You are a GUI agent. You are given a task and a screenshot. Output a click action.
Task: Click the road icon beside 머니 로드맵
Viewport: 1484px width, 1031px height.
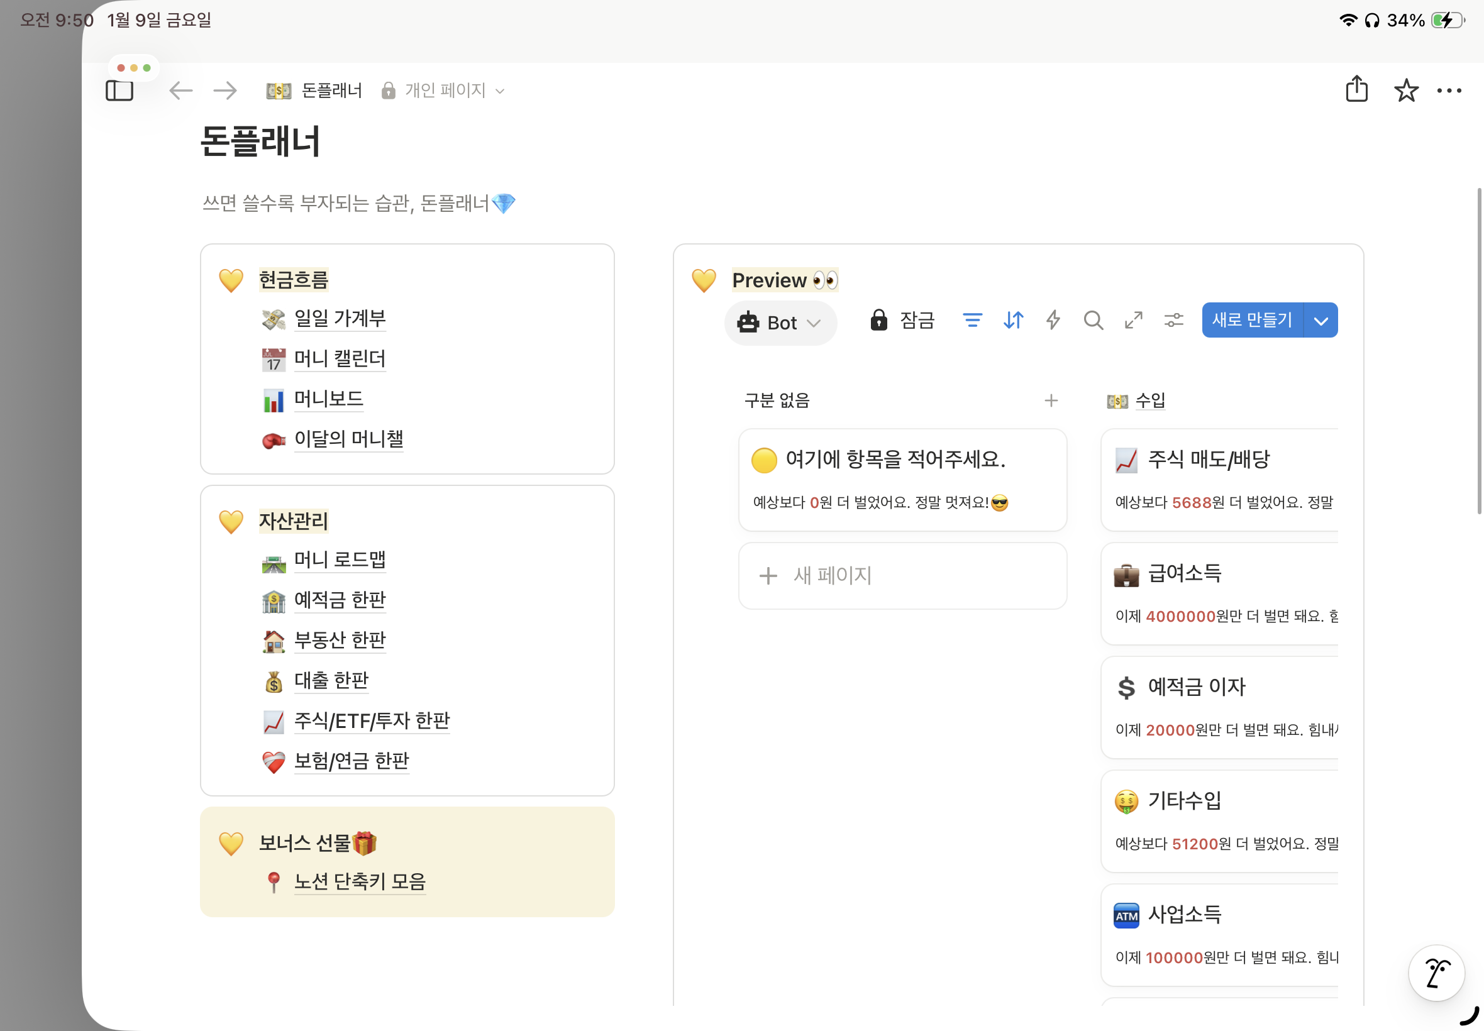tap(274, 564)
